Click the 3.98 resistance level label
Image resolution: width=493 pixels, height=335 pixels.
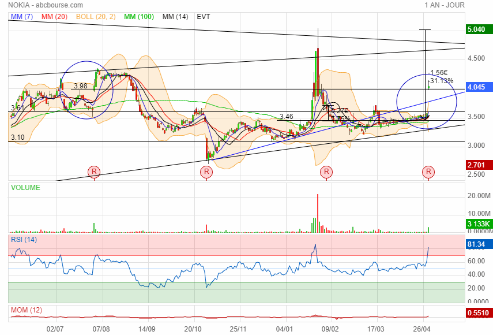click(x=81, y=86)
